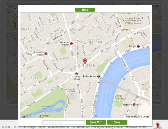168x129 pixels.
Task: Click the 'Pall Mall' street label
Action: pyautogui.click(x=43, y=80)
